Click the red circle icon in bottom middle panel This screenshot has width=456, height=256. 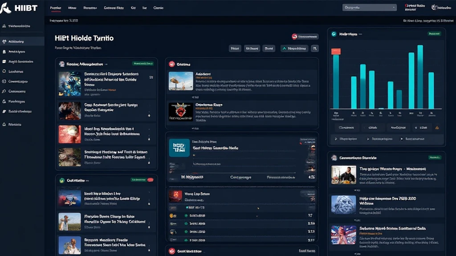tap(172, 251)
